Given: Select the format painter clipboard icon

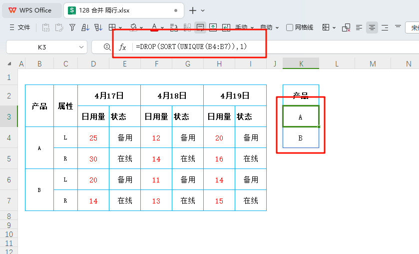Looking at the screenshot, I should click(59, 27).
